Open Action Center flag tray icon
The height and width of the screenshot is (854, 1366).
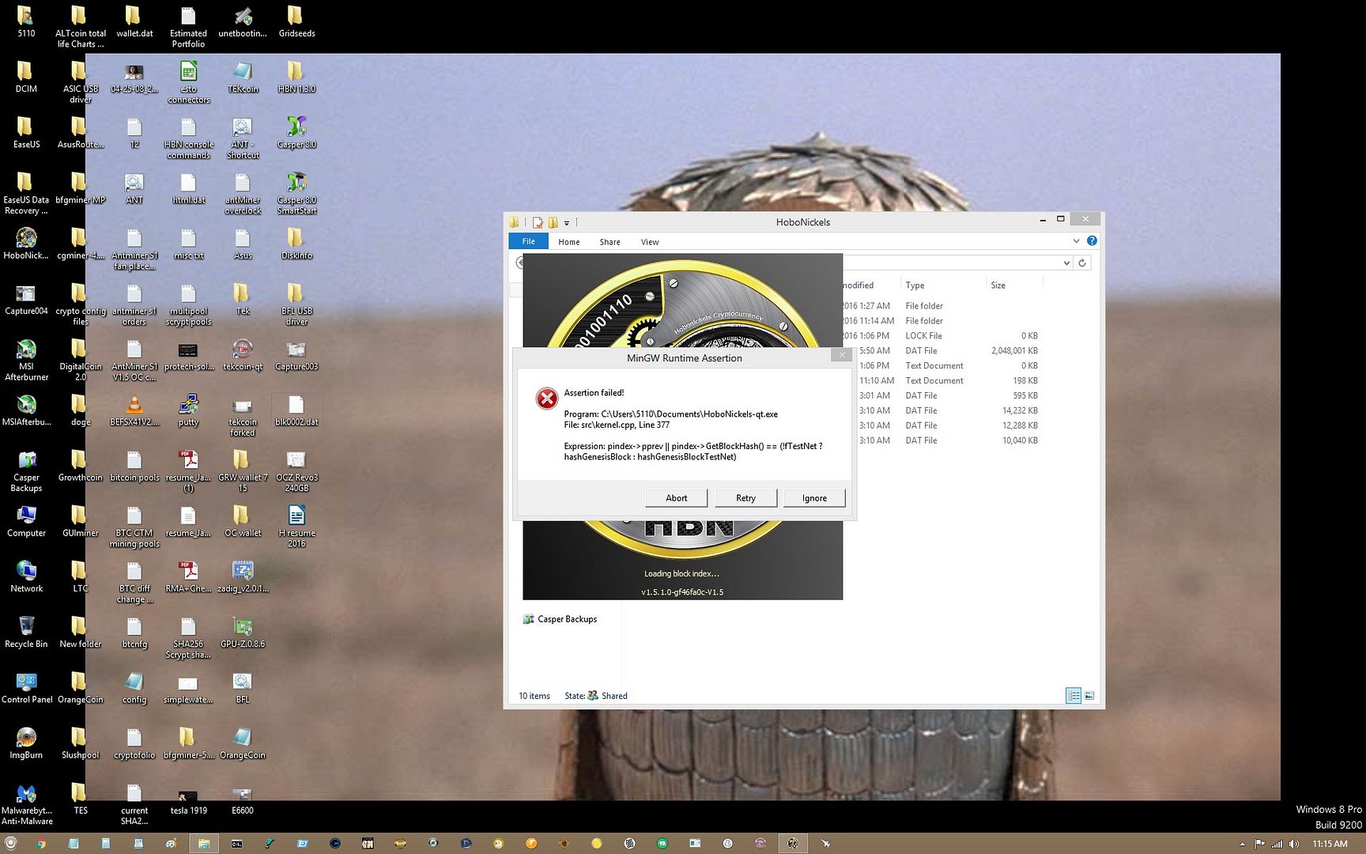pyautogui.click(x=1259, y=844)
